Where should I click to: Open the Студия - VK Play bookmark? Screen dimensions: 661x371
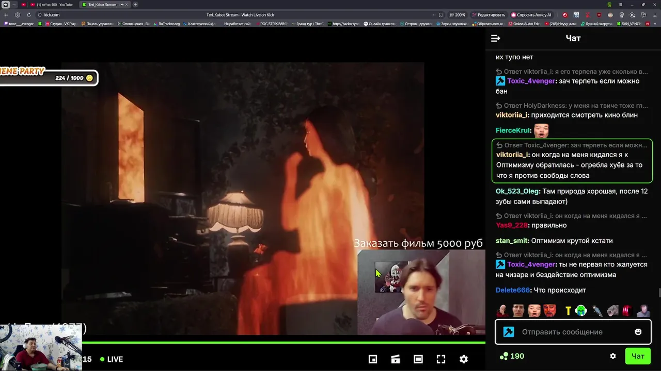point(60,24)
